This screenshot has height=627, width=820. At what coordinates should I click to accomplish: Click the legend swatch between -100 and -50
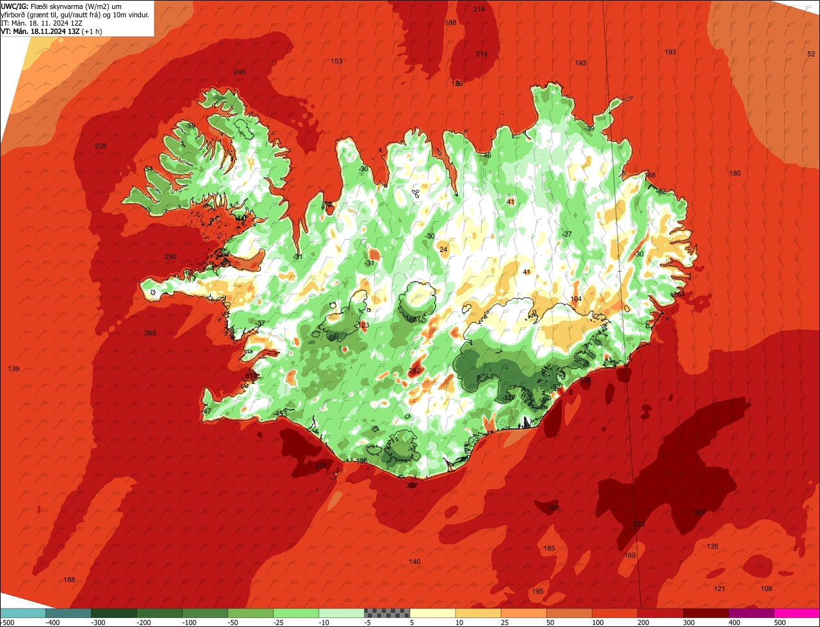tap(205, 613)
